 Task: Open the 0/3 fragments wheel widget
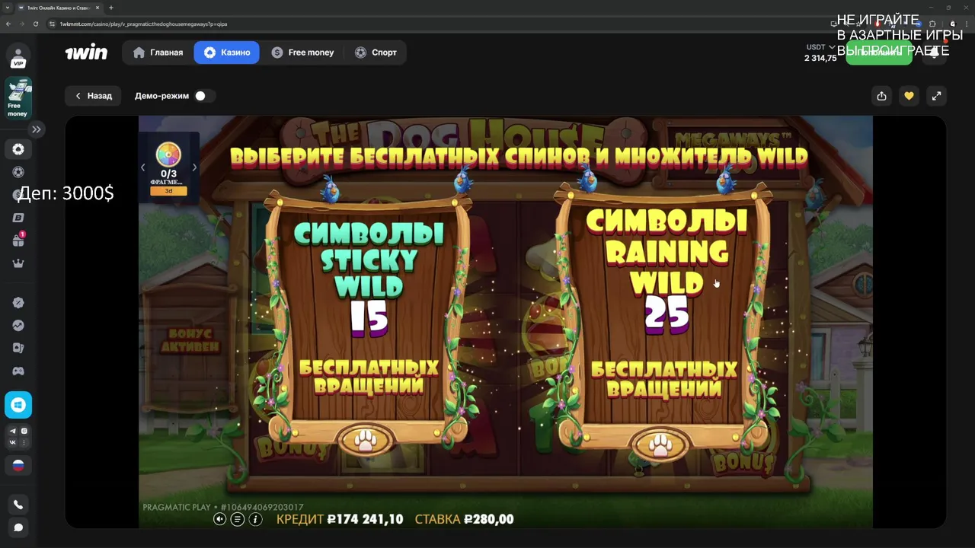coord(168,167)
